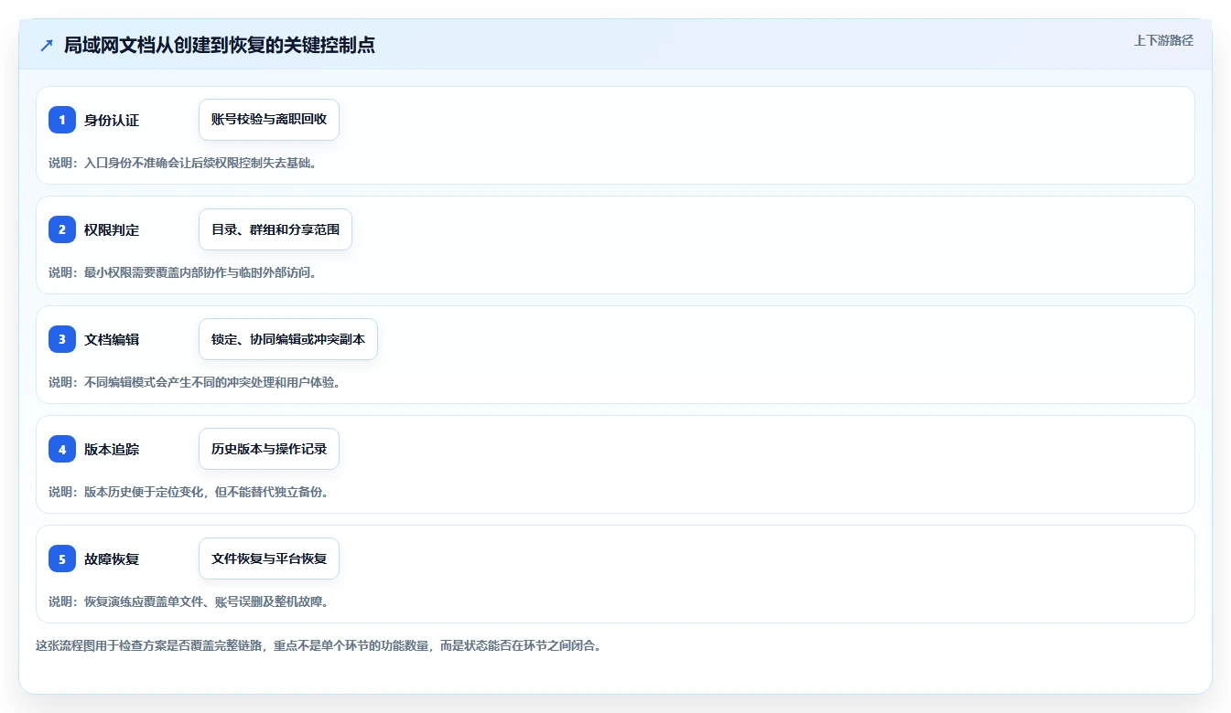Click the note 最小权限需要覆盖内部协作与临时外部访问

tap(200, 272)
